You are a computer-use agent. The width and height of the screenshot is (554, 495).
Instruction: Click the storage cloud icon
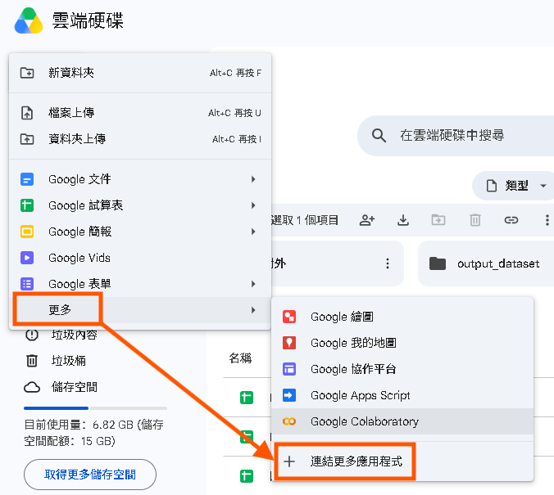32,387
